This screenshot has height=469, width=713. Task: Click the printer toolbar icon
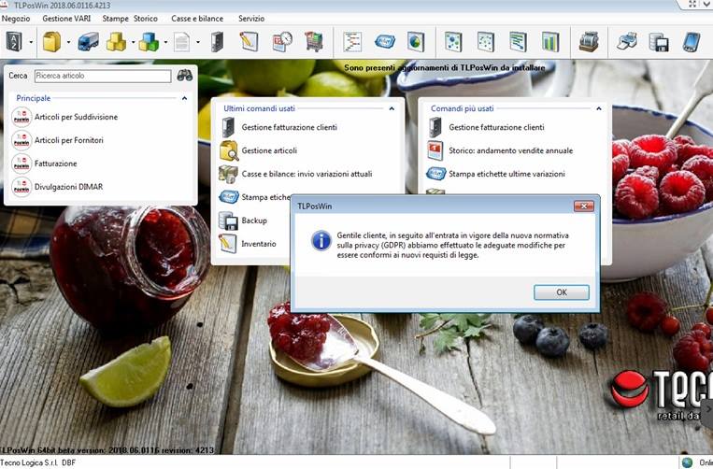click(x=627, y=42)
